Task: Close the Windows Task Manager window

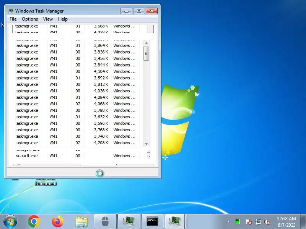Action: [151, 11]
